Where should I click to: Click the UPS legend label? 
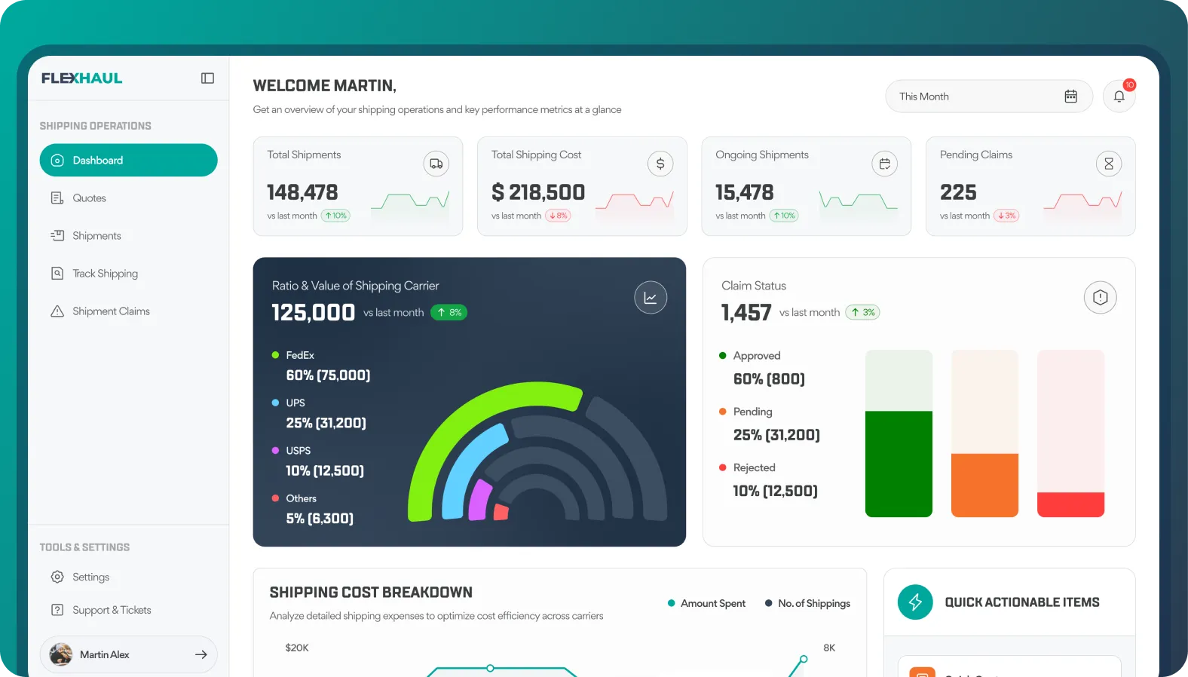click(295, 403)
